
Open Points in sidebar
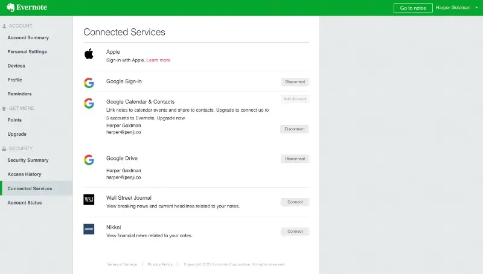[x=14, y=120]
